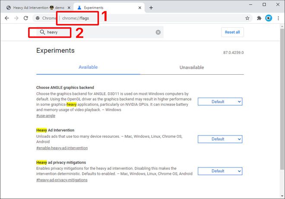Image resolution: width=285 pixels, height=199 pixels.
Task: Click the Heavy Ad Intervention flag title
Action: click(x=55, y=130)
